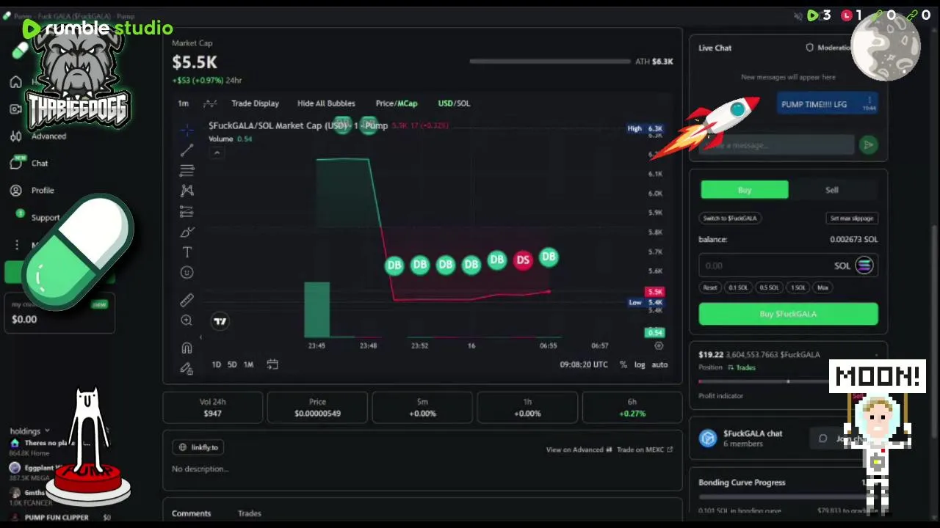
Task: Open the emoji sticker tool
Action: [x=187, y=272]
